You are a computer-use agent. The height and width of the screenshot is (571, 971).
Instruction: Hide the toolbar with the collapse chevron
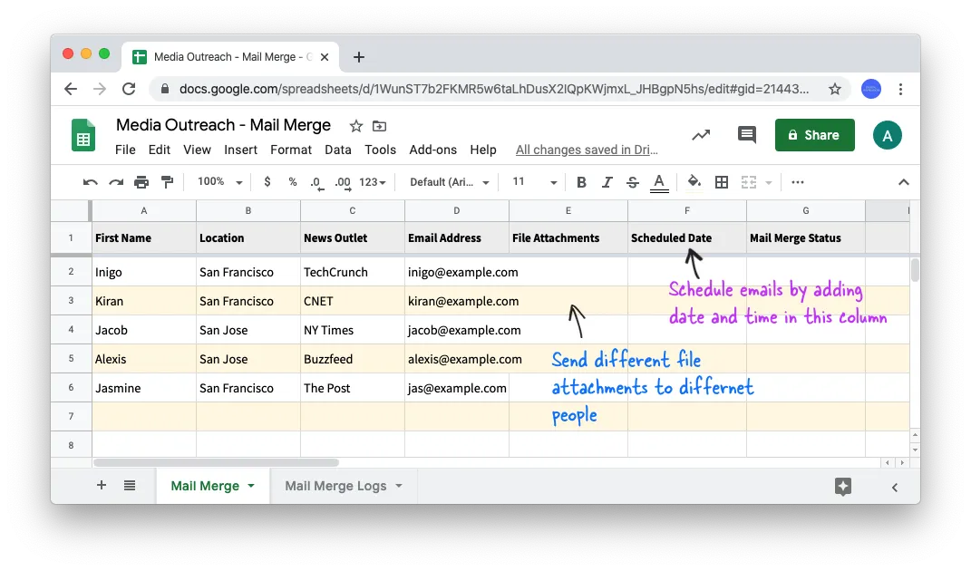coord(903,181)
